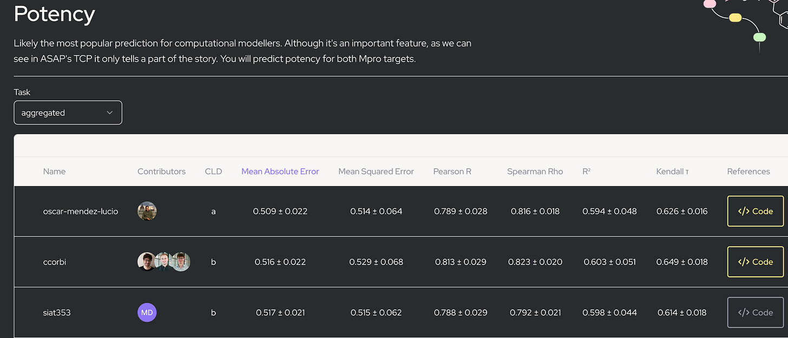Sort table by Pearson R
This screenshot has width=788, height=338.
pyautogui.click(x=452, y=171)
